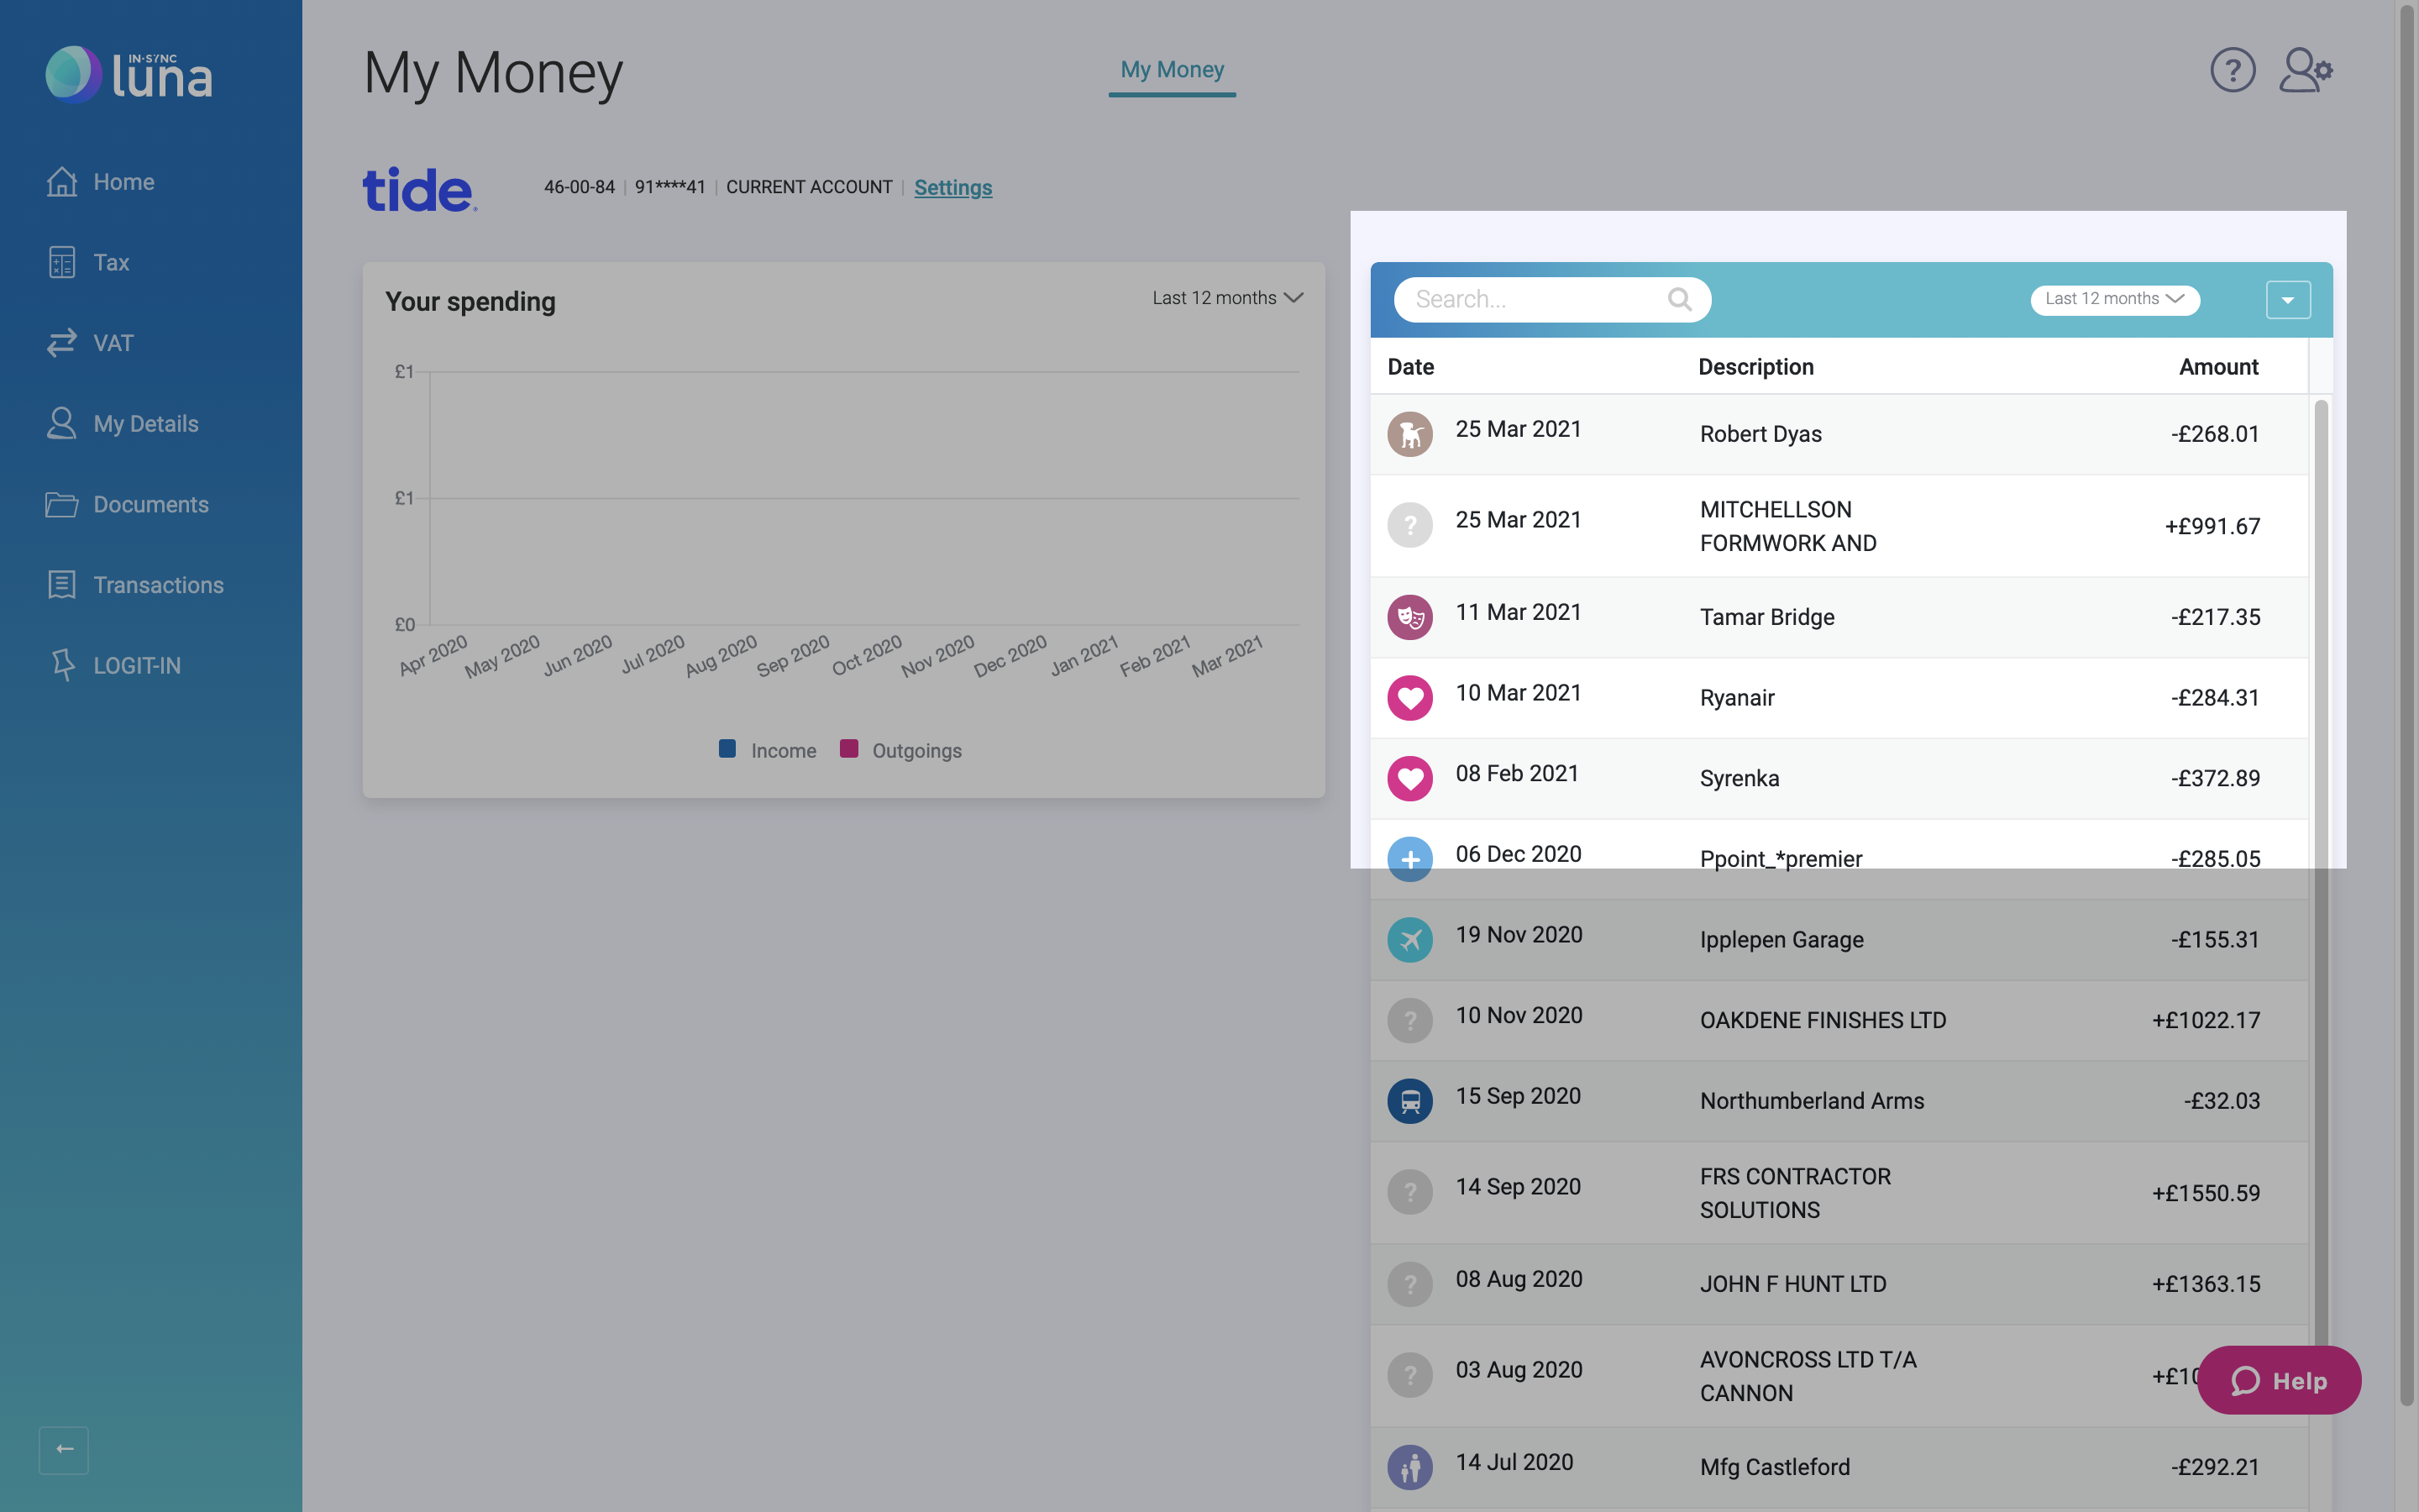The height and width of the screenshot is (1512, 2419).
Task: Open the account Settings link
Action: pyautogui.click(x=952, y=187)
